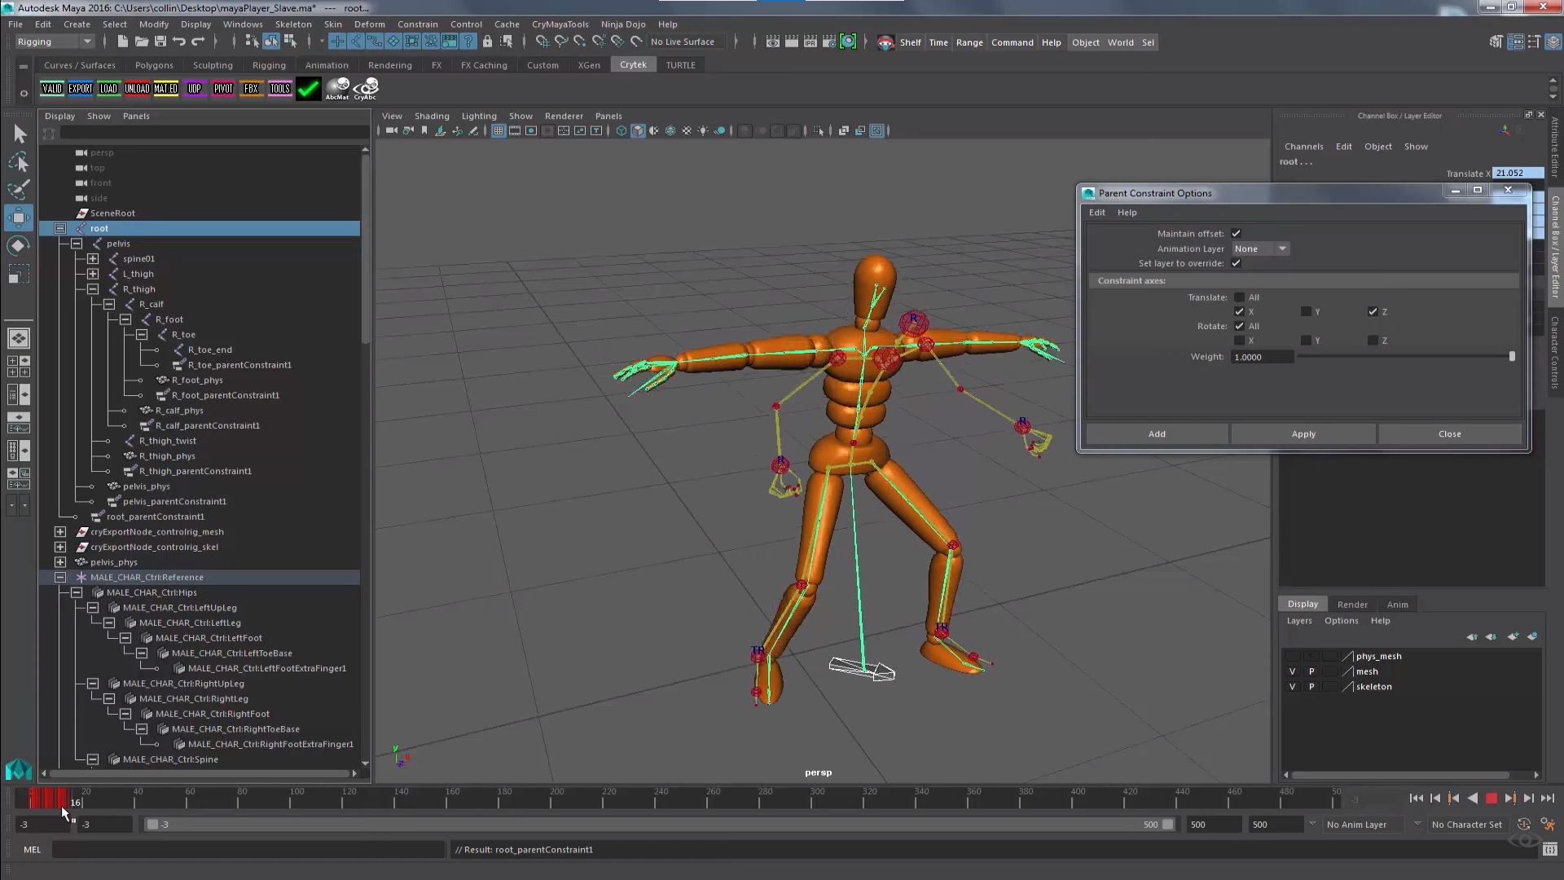Select R_toe_parentConstraint1 in outliner

239,365
